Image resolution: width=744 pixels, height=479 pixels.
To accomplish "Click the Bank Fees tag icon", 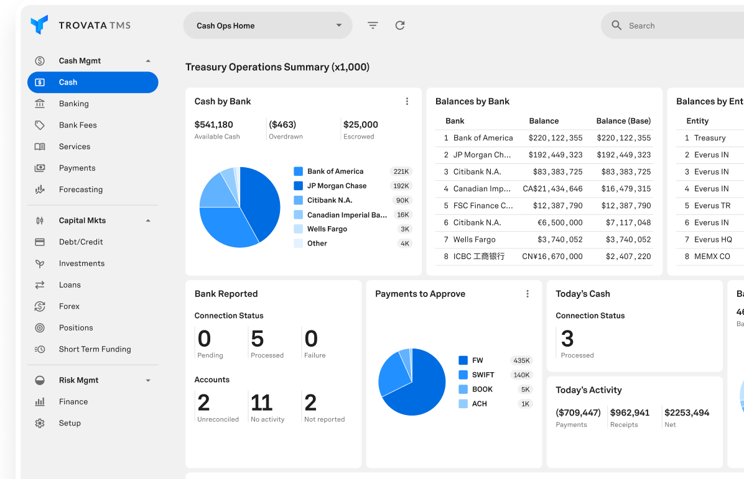I will 40,125.
